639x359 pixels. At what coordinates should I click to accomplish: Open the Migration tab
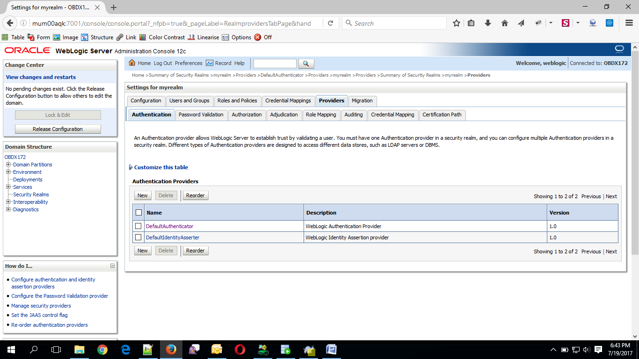[x=362, y=101]
